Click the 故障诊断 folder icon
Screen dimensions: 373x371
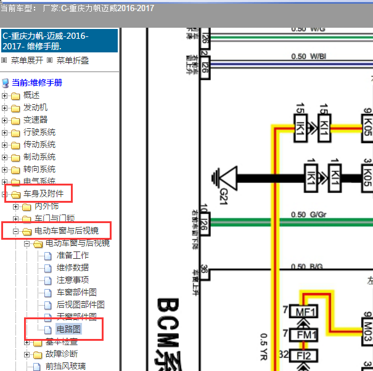pyautogui.click(x=38, y=355)
